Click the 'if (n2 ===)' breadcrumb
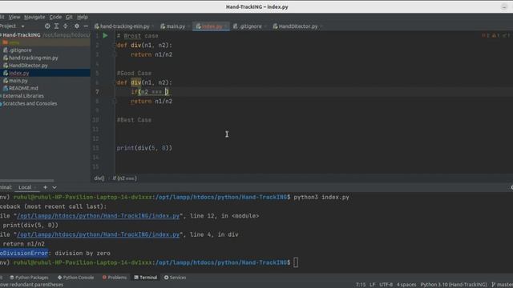This screenshot has height=288, width=513. (x=125, y=178)
